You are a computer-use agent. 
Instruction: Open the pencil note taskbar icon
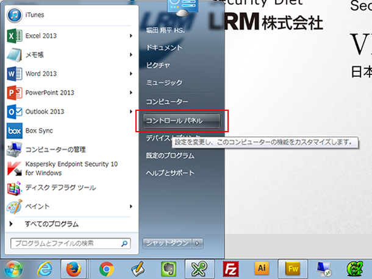[138, 269]
